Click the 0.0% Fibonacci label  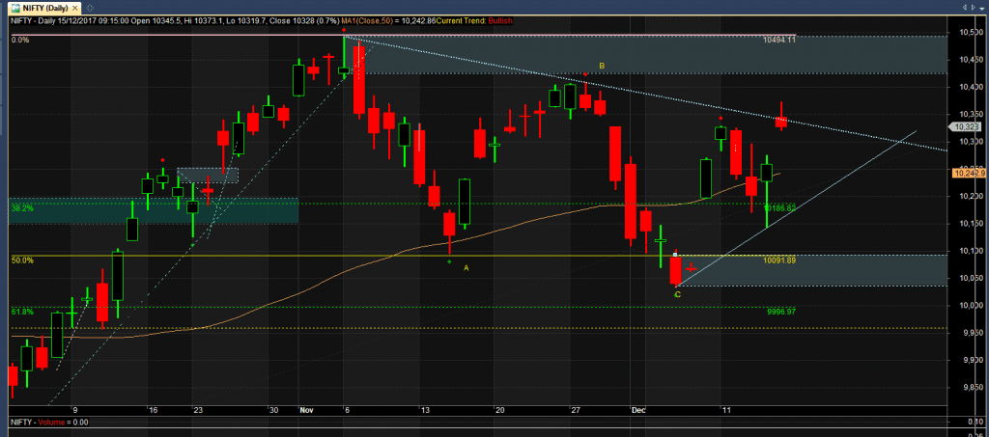coord(21,40)
